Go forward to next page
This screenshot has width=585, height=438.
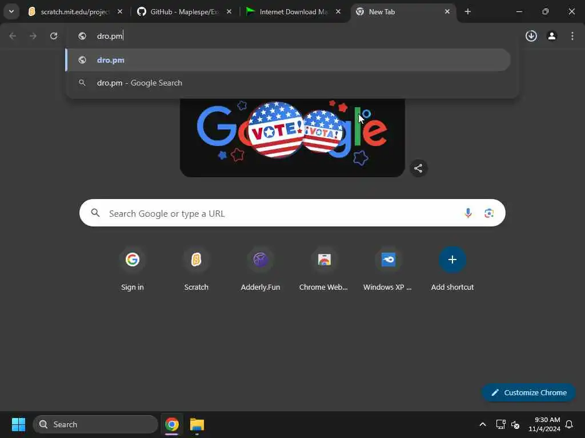tap(33, 36)
